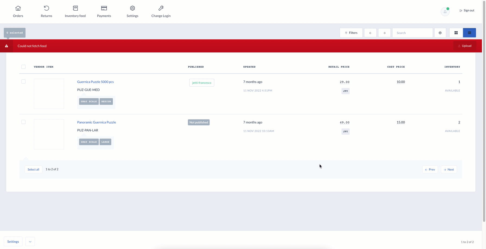Go to Next page
The height and width of the screenshot is (249, 486).
(449, 169)
